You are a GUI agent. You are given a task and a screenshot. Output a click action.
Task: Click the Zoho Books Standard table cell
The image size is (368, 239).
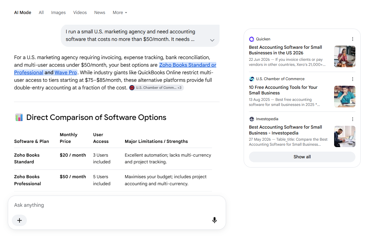click(27, 159)
